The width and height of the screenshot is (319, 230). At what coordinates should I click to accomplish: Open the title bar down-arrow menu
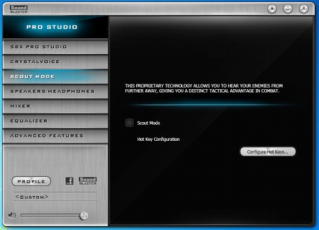[x=272, y=8]
